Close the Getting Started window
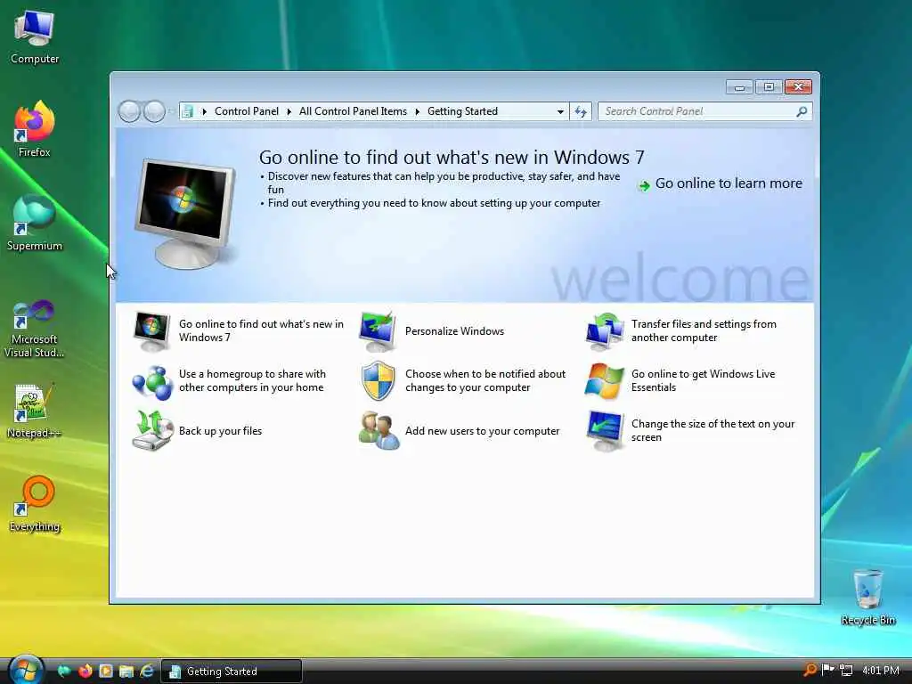The height and width of the screenshot is (684, 912). coord(798,87)
